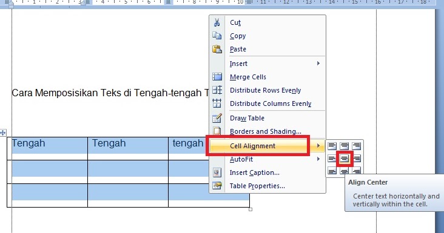Image resolution: width=444 pixels, height=233 pixels.
Task: Select the Align Top Left icon
Action: click(332, 146)
